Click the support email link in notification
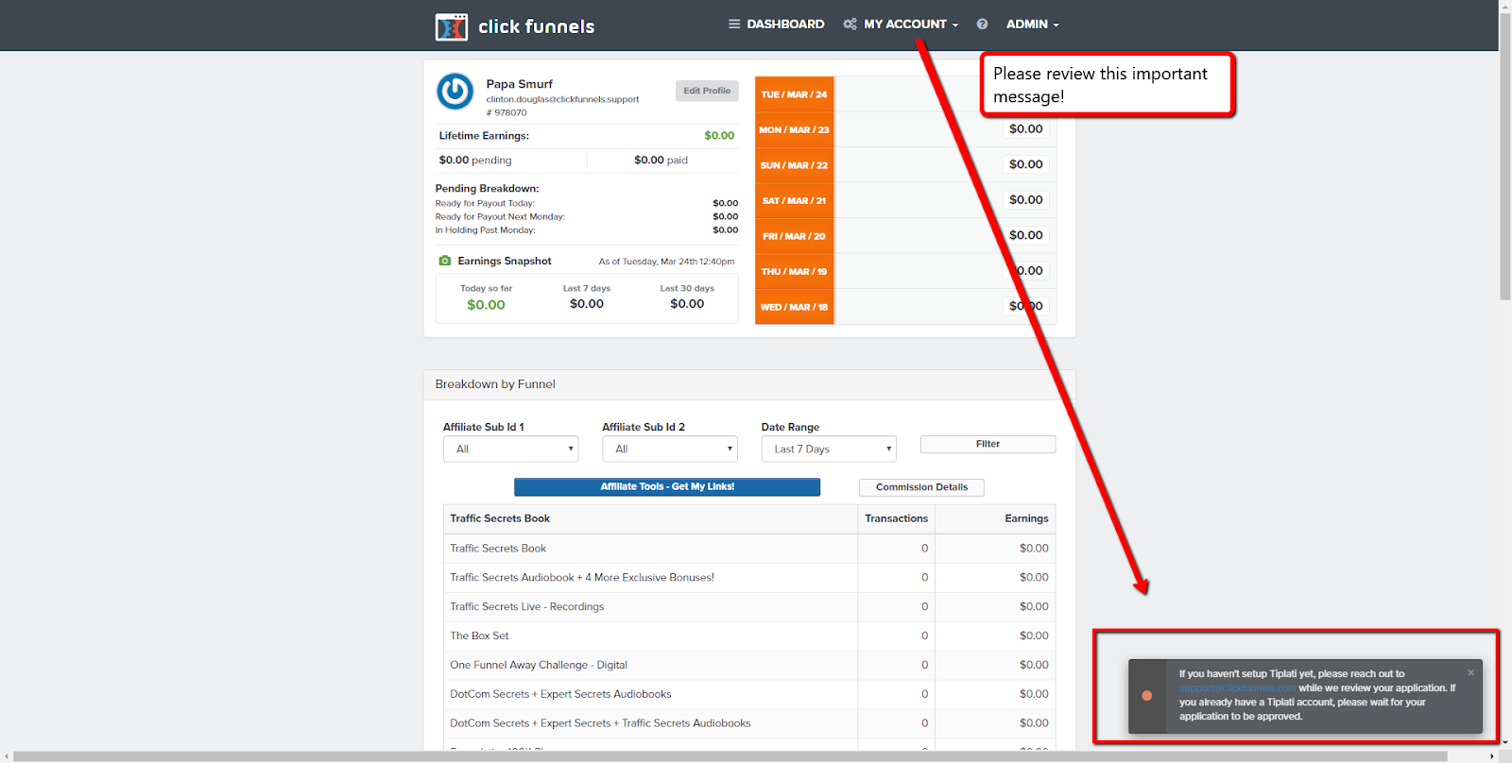The height and width of the screenshot is (763, 1512). click(x=1238, y=687)
